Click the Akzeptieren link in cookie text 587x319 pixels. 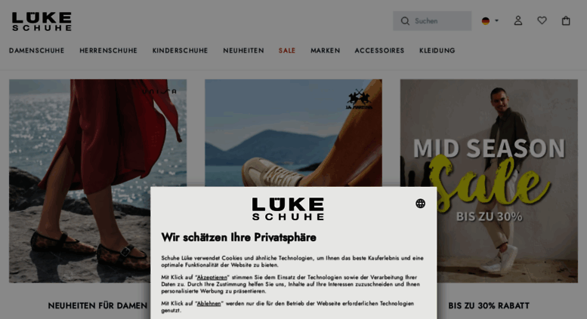[x=212, y=278]
